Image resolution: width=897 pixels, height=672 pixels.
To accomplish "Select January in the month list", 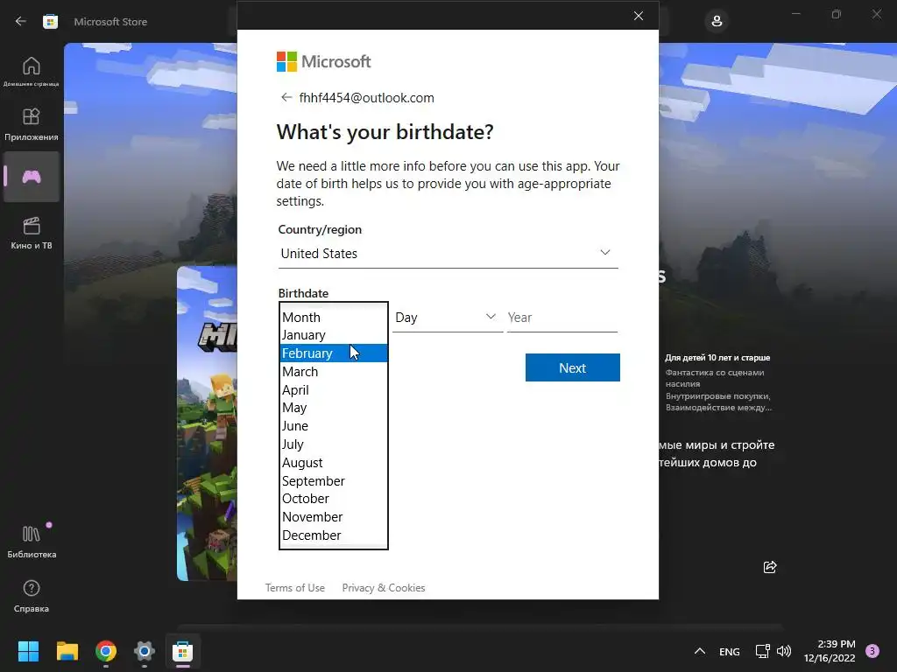I will pos(334,335).
